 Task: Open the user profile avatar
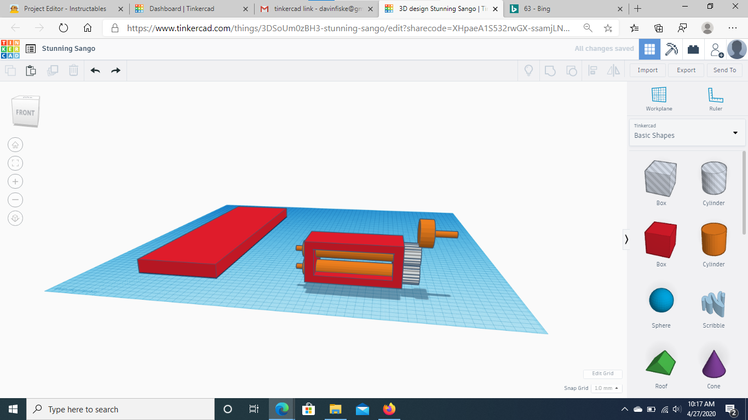pos(737,49)
